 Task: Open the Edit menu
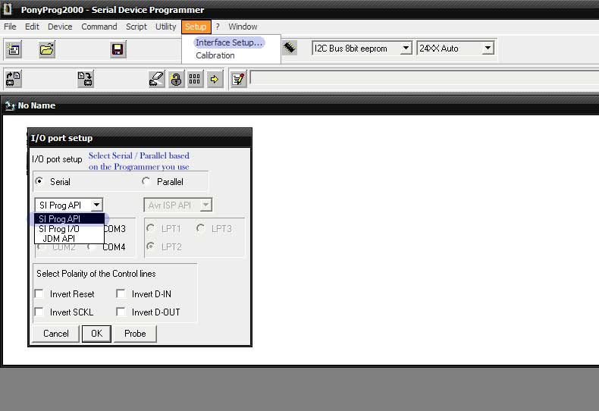[x=32, y=27]
